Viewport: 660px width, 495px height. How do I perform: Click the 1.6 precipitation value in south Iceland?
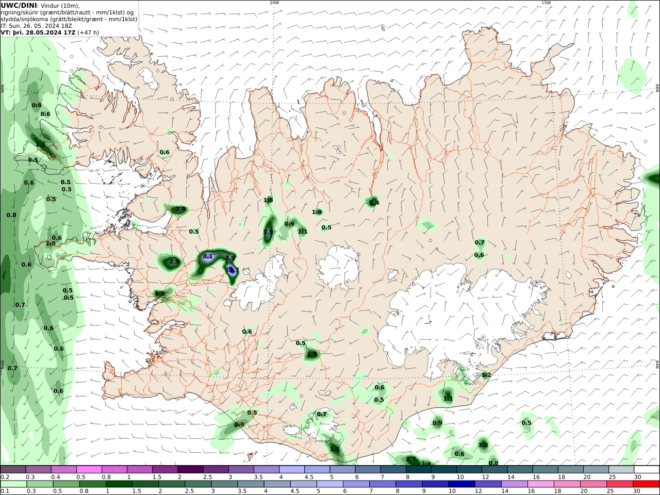point(312,354)
